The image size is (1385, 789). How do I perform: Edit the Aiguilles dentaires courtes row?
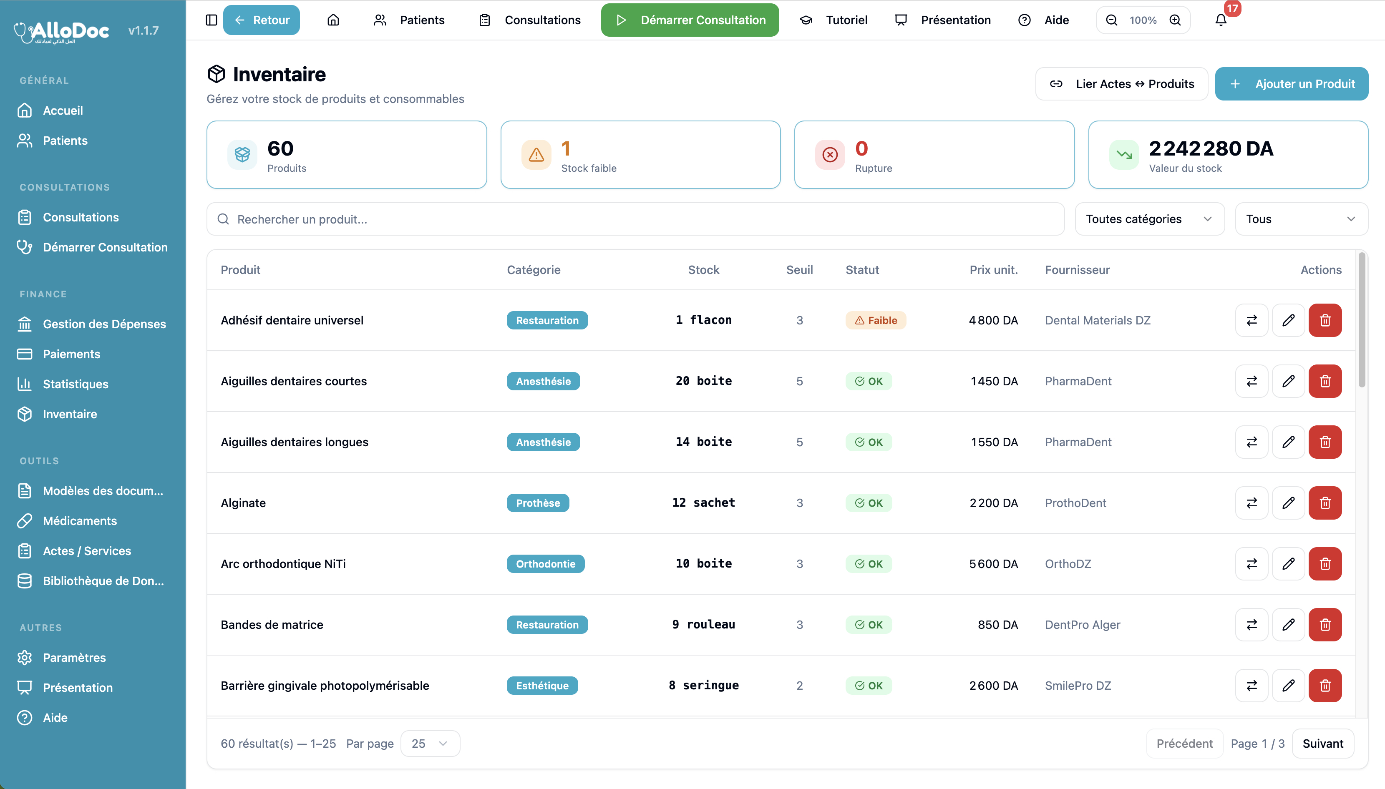(x=1288, y=381)
